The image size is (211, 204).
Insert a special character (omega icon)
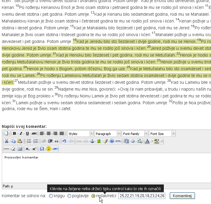pyautogui.click(x=42, y=149)
